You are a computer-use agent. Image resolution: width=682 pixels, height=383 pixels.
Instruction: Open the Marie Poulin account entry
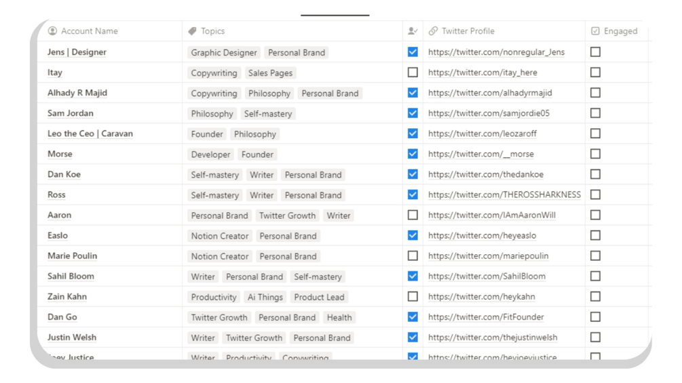[x=72, y=256]
